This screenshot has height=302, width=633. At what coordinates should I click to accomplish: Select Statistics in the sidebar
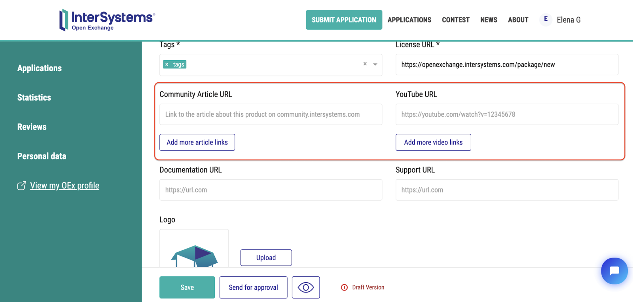pos(34,97)
